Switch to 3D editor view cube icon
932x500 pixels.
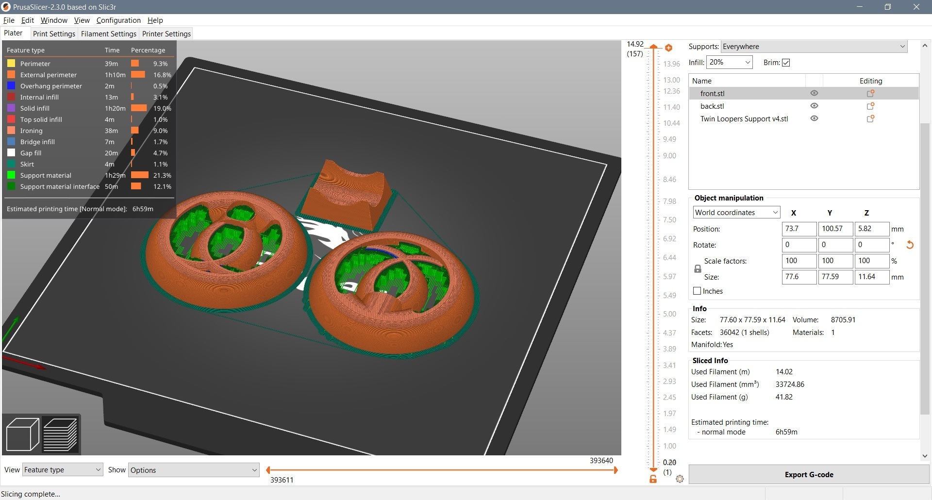(22, 434)
